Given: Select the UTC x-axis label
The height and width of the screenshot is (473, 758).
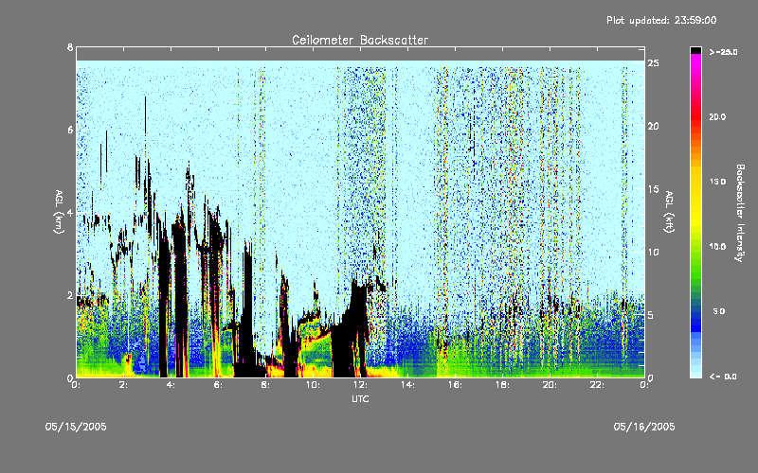Looking at the screenshot, I should (360, 398).
